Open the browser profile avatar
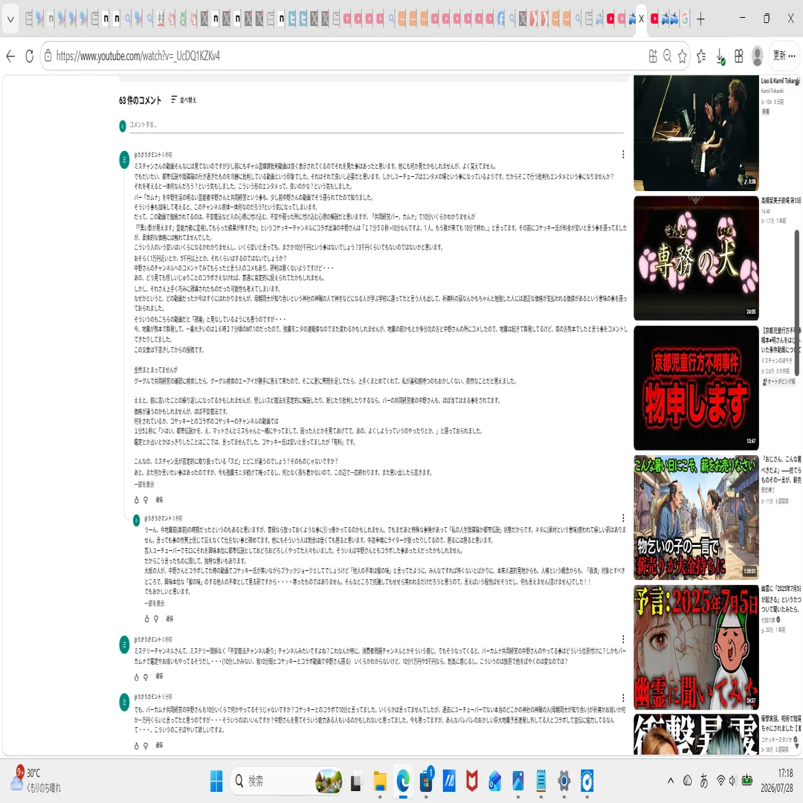 [x=757, y=56]
